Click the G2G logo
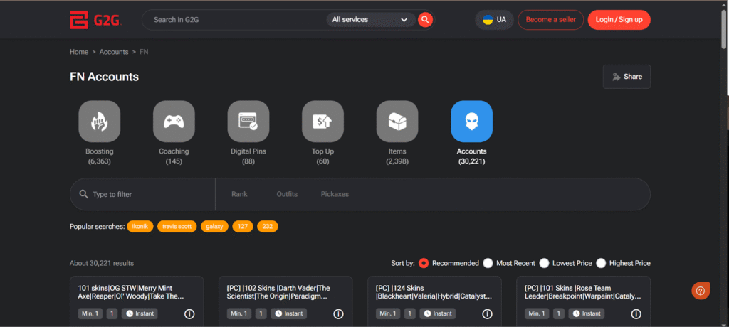The image size is (729, 327). pos(95,20)
